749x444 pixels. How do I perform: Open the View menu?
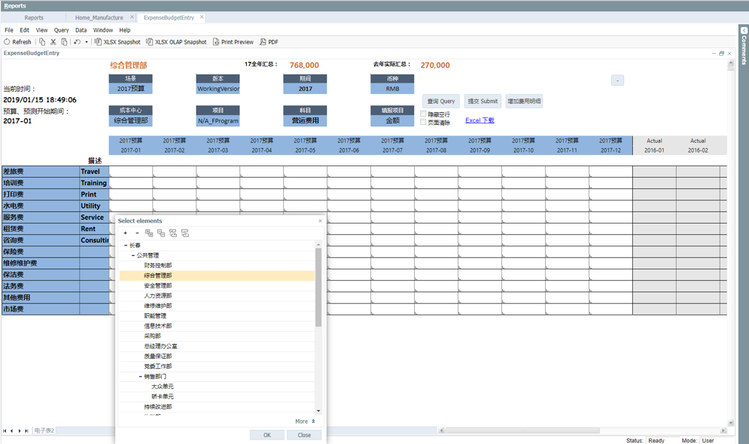(41, 30)
